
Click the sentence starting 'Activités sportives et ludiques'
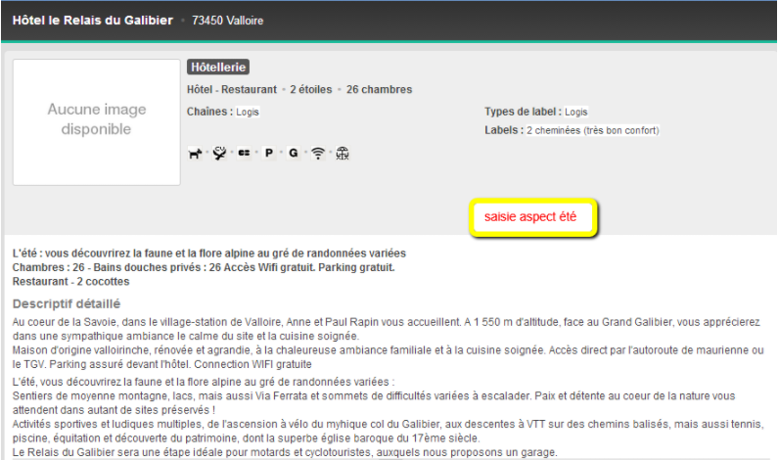pyautogui.click(x=388, y=424)
